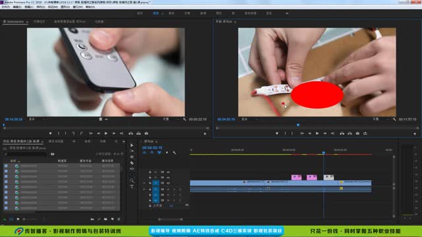The height and width of the screenshot is (237, 422).
Task: Step forward one frame in Program monitor
Action: click(325, 133)
